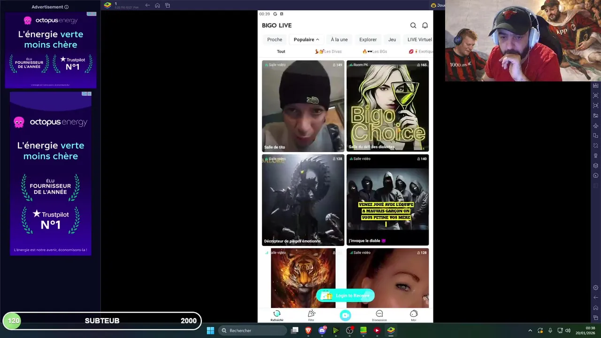Open the Explorer tab
This screenshot has width=601, height=338.
coord(368,39)
